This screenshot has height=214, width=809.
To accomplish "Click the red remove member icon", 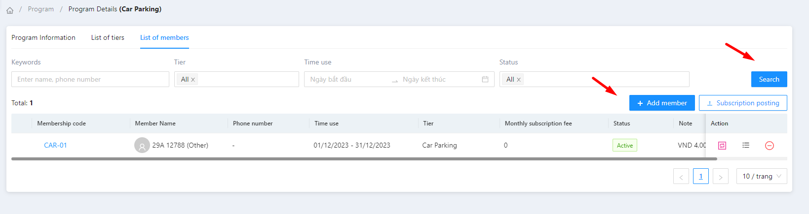I will point(769,146).
